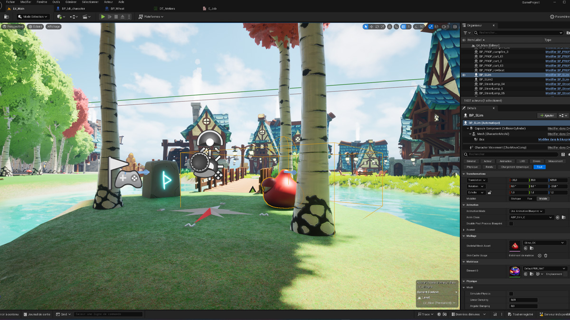Select the Physique filter button
The height and width of the screenshot is (320, 570).
472,167
